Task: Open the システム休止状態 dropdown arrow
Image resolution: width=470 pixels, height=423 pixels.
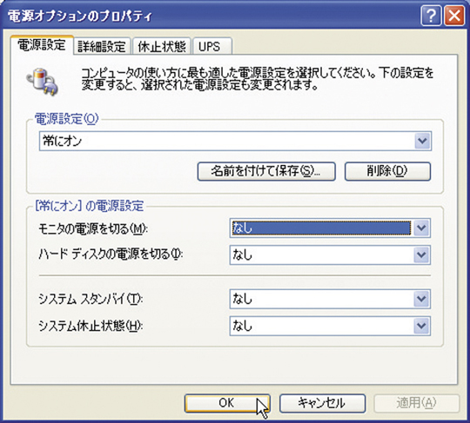Action: (x=422, y=326)
